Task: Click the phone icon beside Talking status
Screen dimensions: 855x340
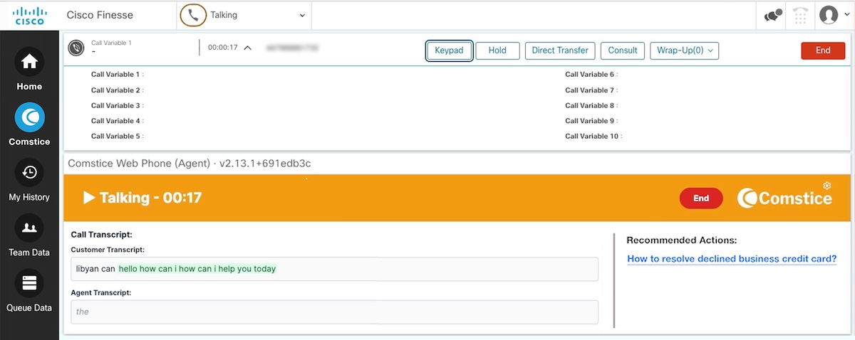Action: pyautogui.click(x=192, y=15)
